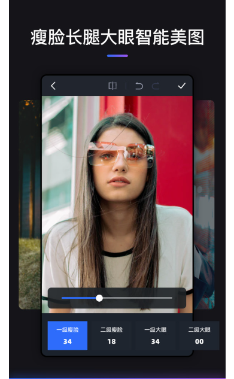Screen dimensions: 234x379
Task: Click the value 18 under 二级瘦脸
Action: (111, 341)
